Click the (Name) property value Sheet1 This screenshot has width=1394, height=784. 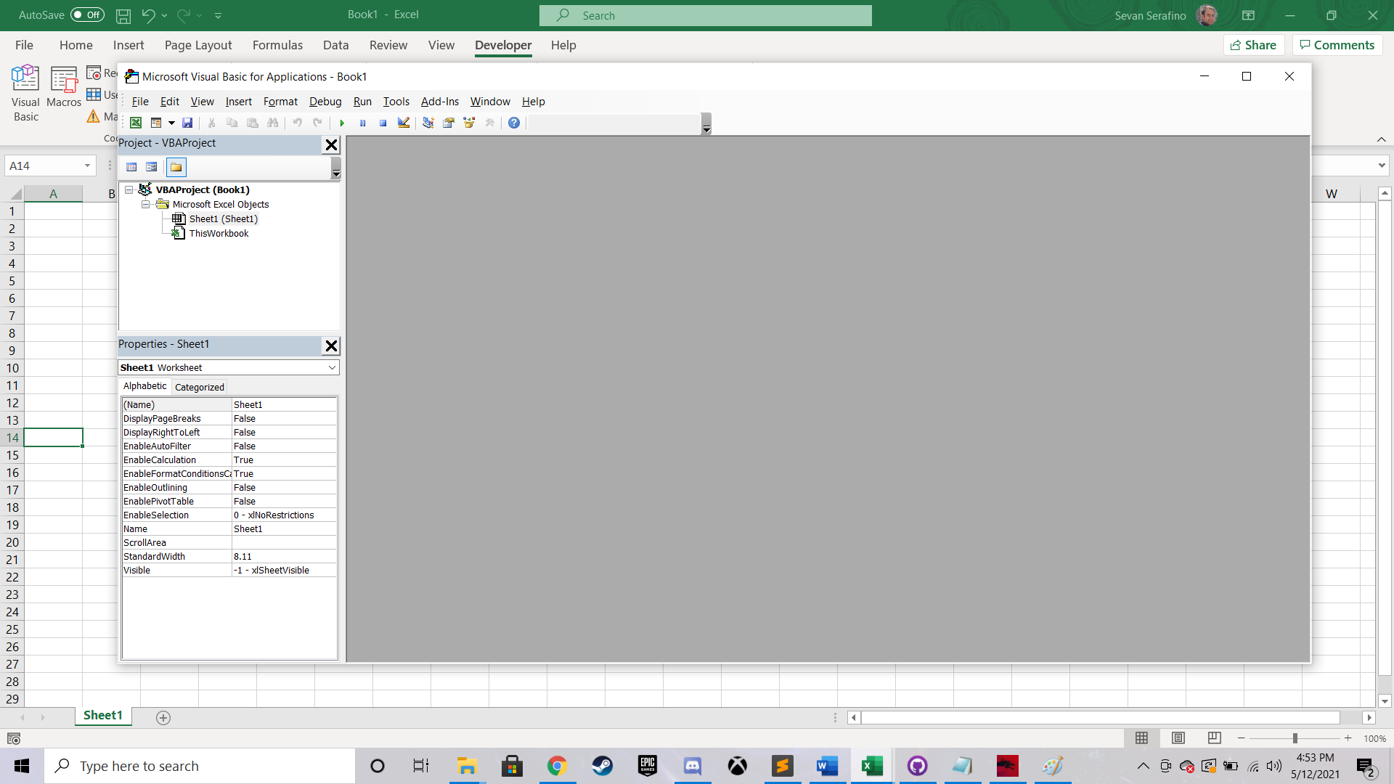[x=284, y=404]
